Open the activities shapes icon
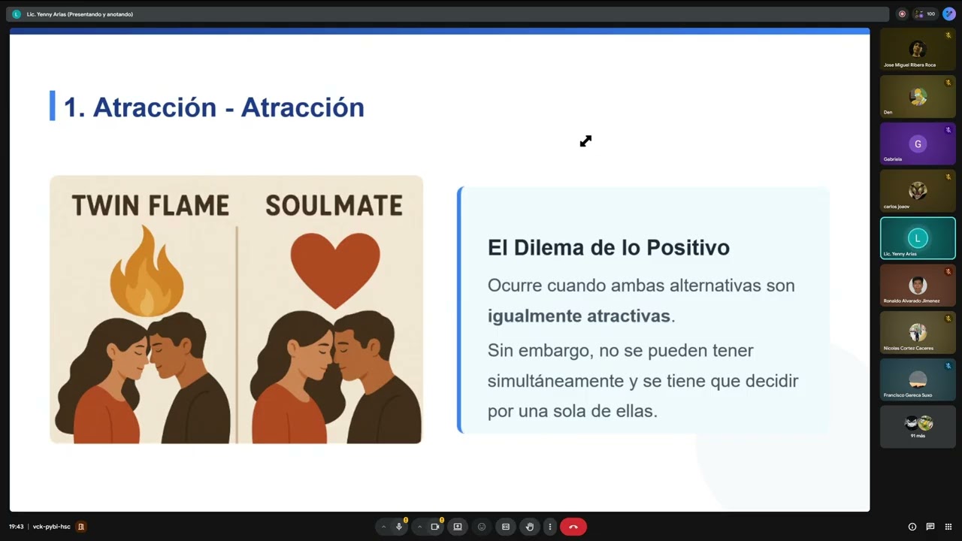 [x=948, y=527]
